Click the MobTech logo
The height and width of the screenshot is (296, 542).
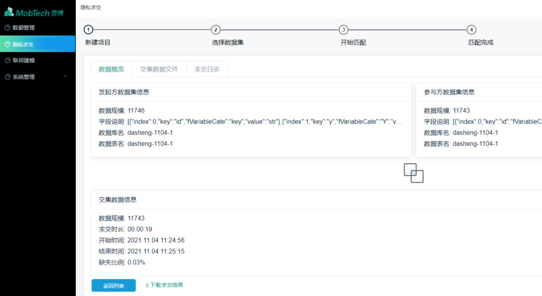34,12
